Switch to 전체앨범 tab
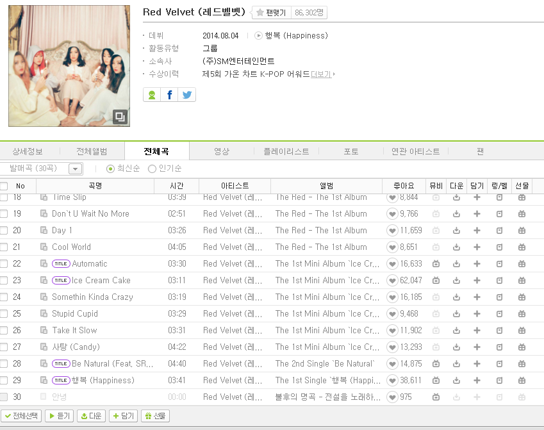544x430 pixels. tap(92, 151)
